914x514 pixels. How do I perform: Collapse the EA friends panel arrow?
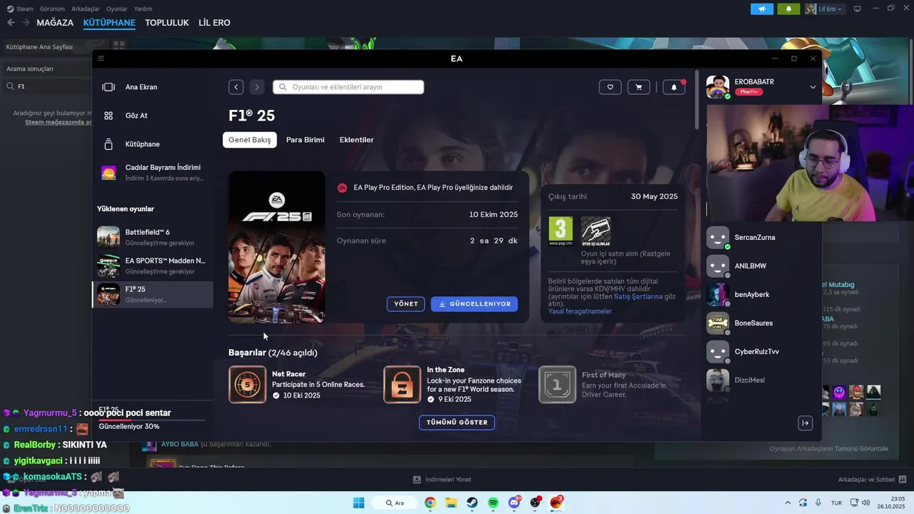click(x=805, y=423)
